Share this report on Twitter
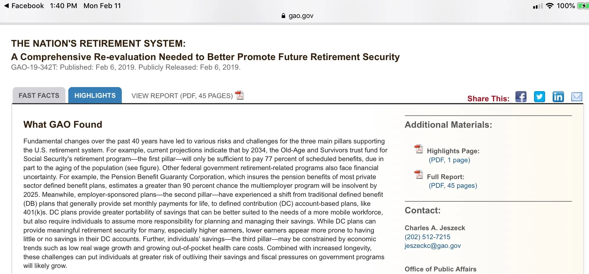 tap(539, 97)
